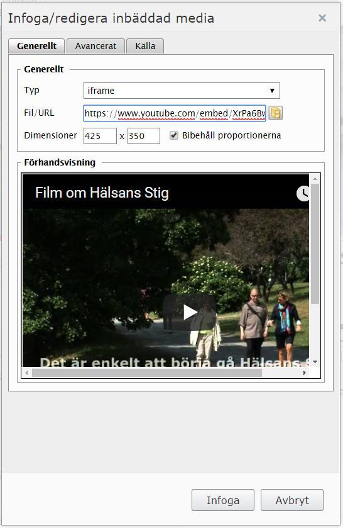This screenshot has height=528, width=343.
Task: Click the video title Film om Hälsans Stig
Action: pyautogui.click(x=102, y=193)
